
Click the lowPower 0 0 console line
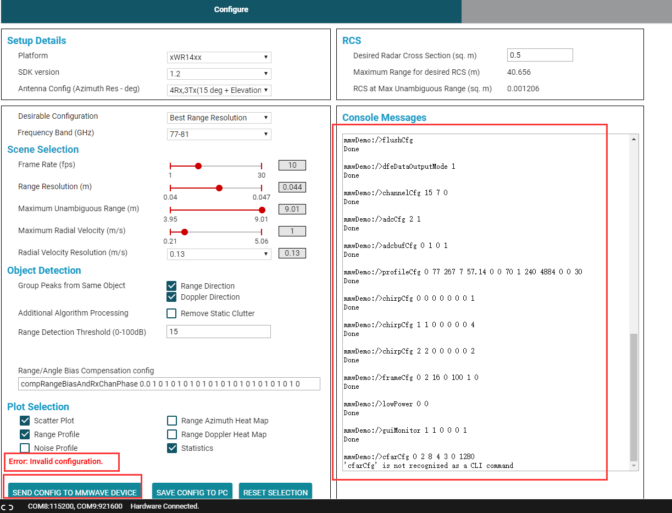click(x=386, y=404)
